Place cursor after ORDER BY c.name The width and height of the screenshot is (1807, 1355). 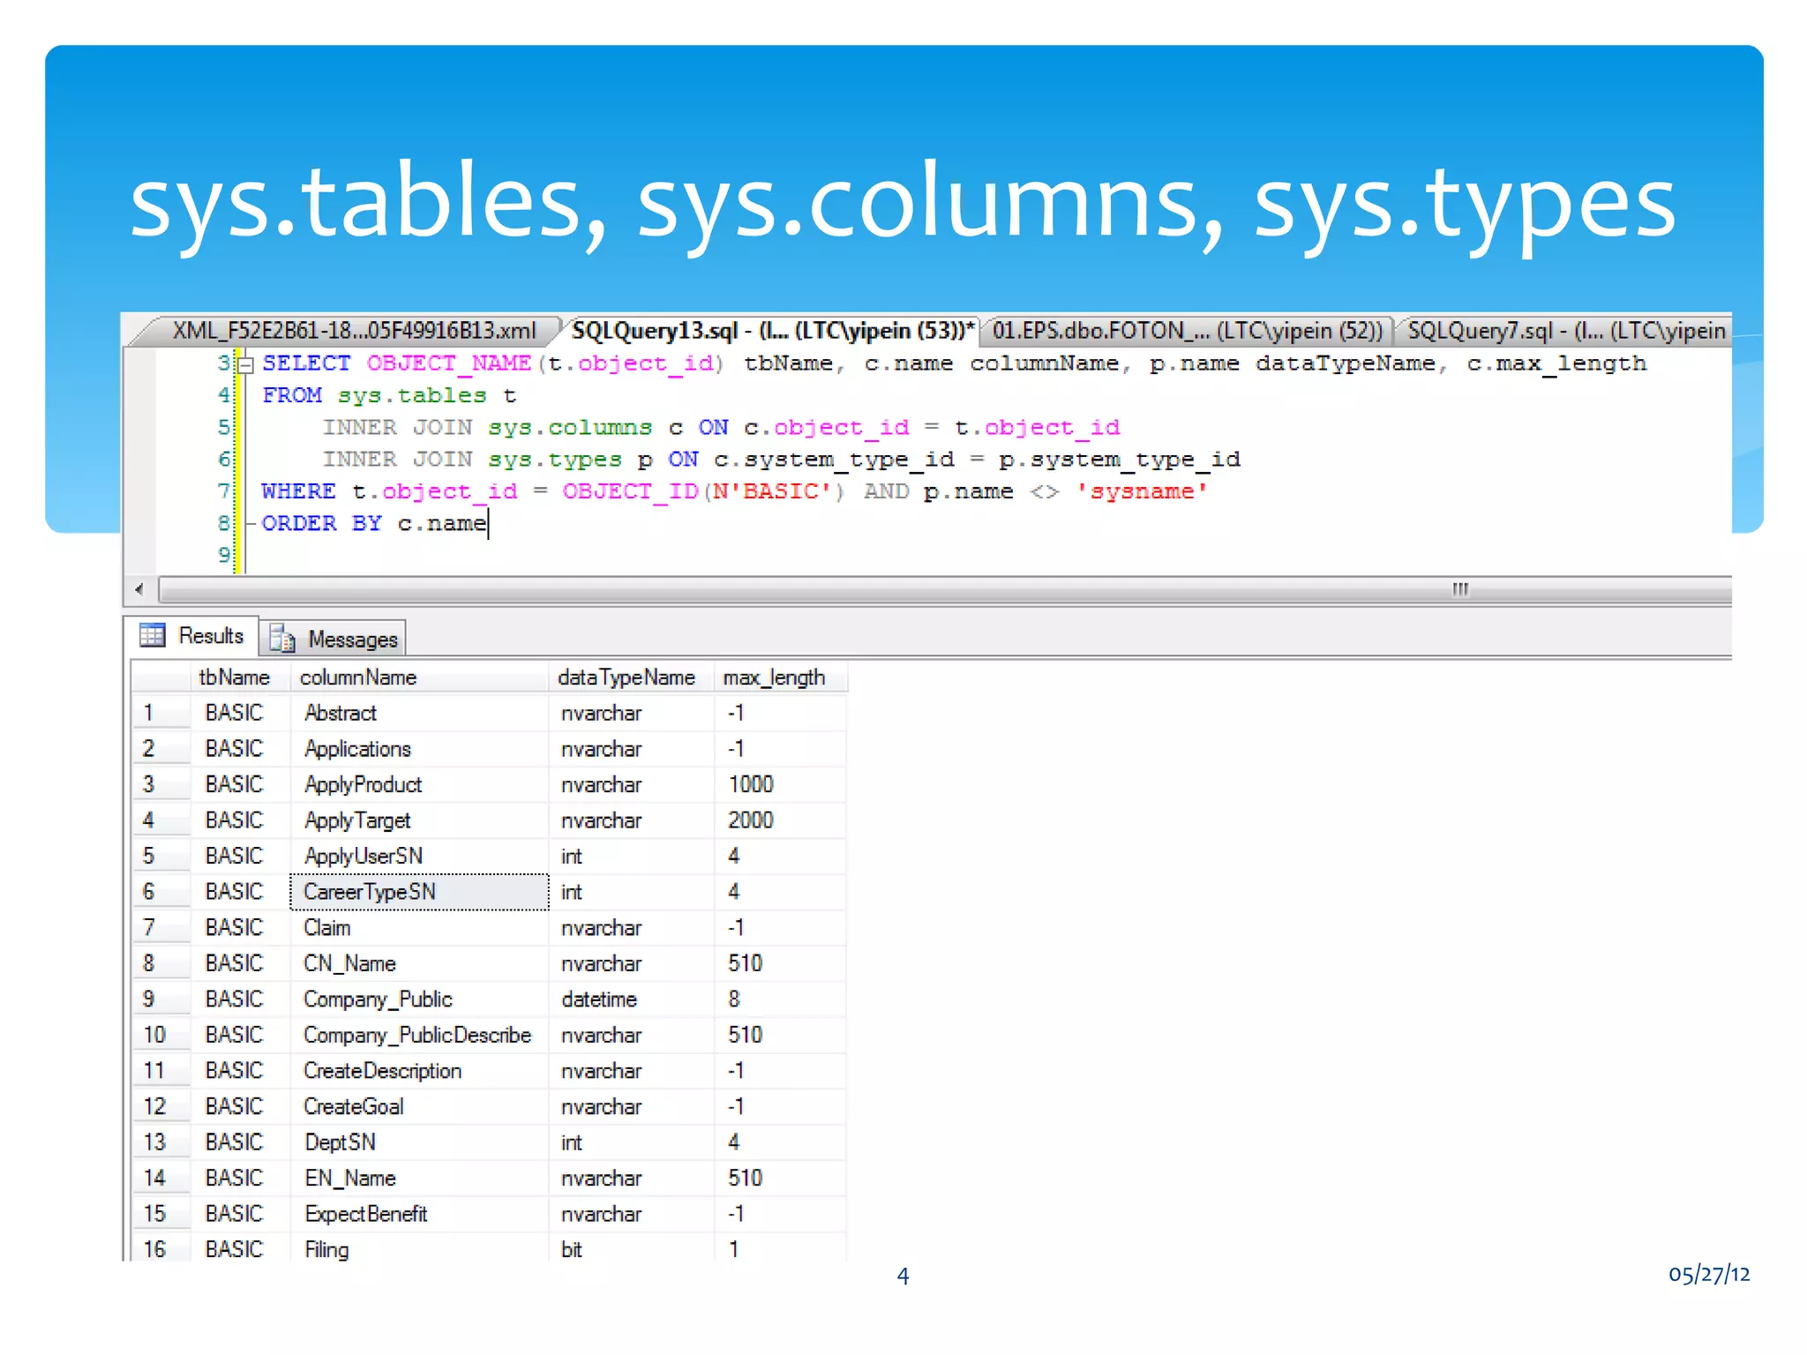click(x=488, y=524)
